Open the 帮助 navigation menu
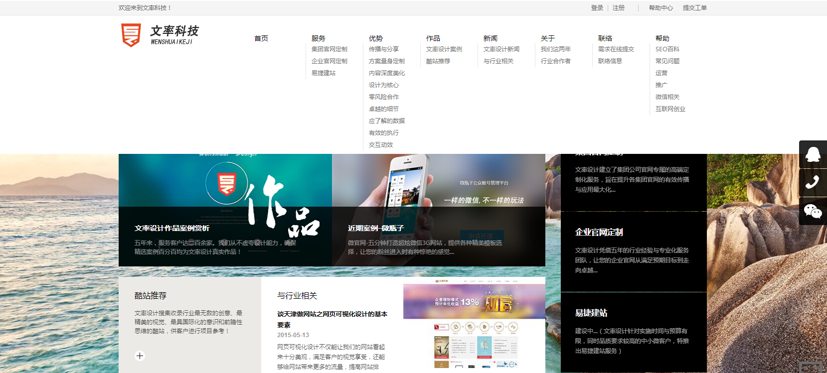This screenshot has width=827, height=373. [662, 38]
